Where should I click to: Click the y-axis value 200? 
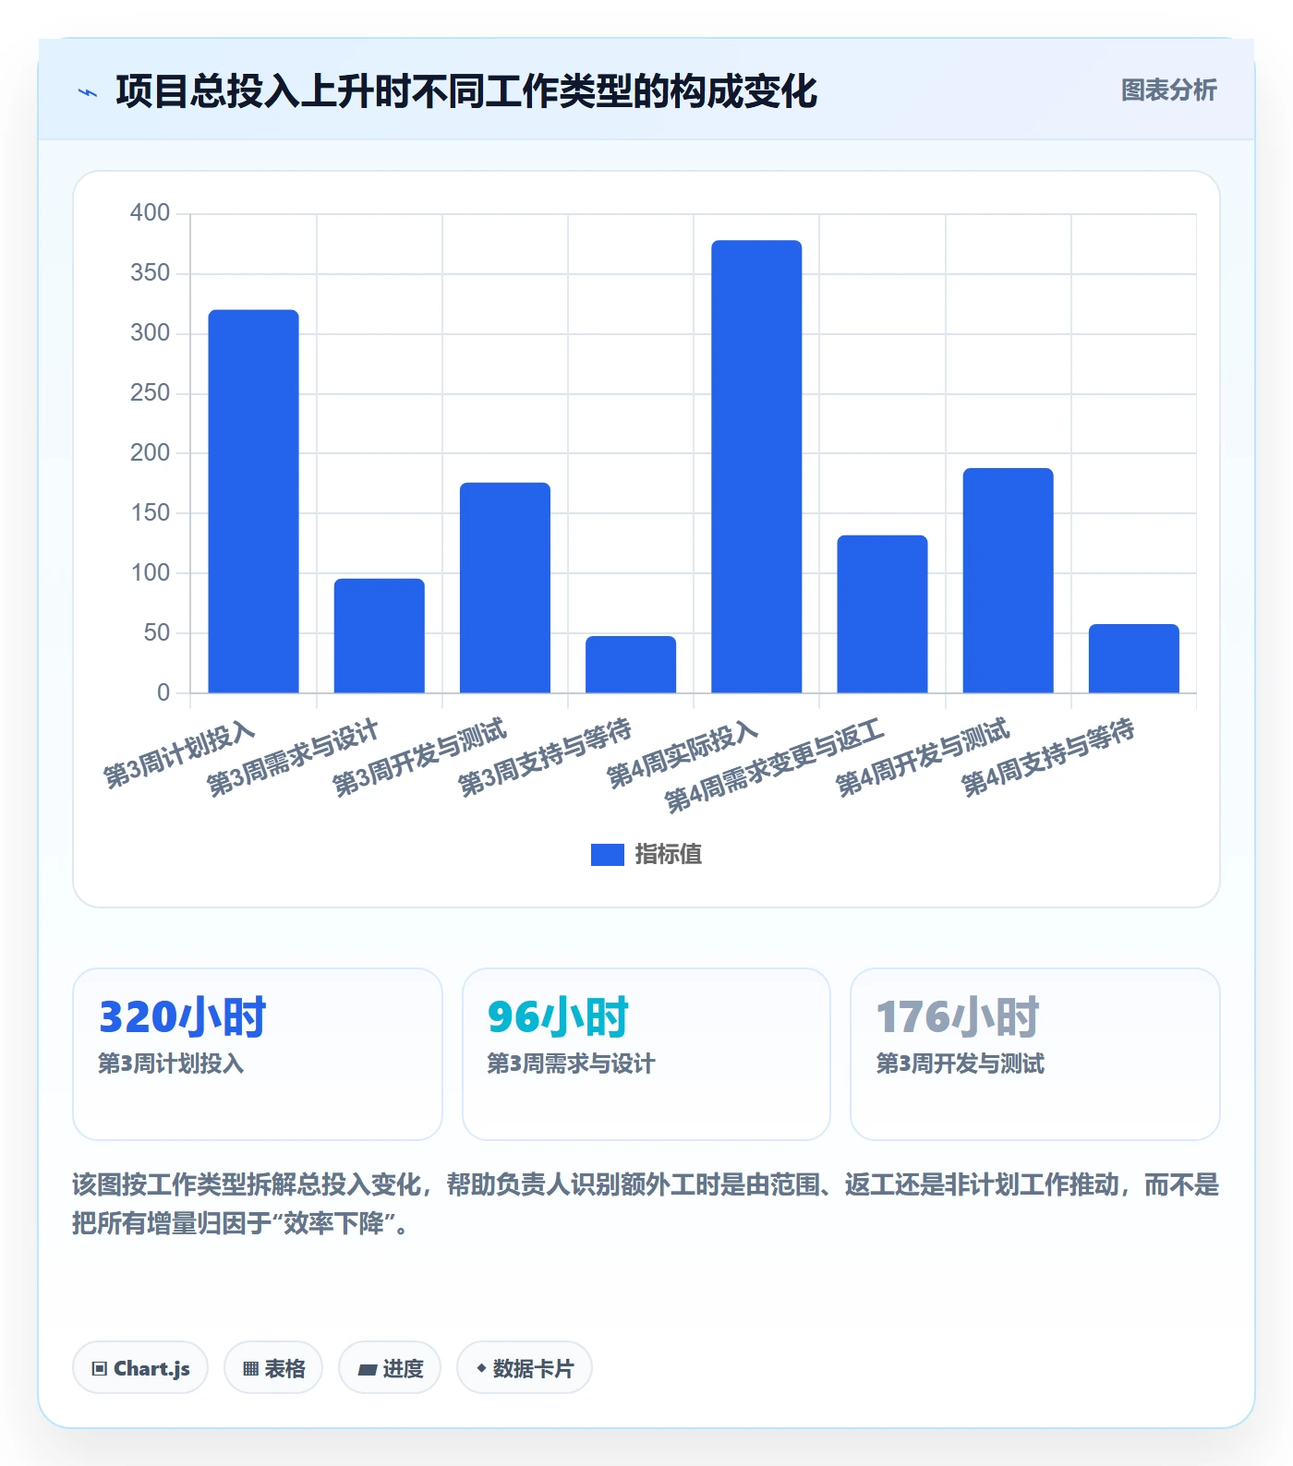[151, 453]
